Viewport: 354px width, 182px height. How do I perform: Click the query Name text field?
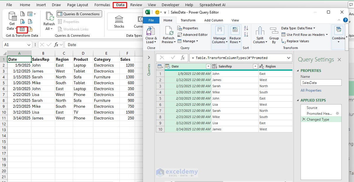pyautogui.click(x=321, y=83)
